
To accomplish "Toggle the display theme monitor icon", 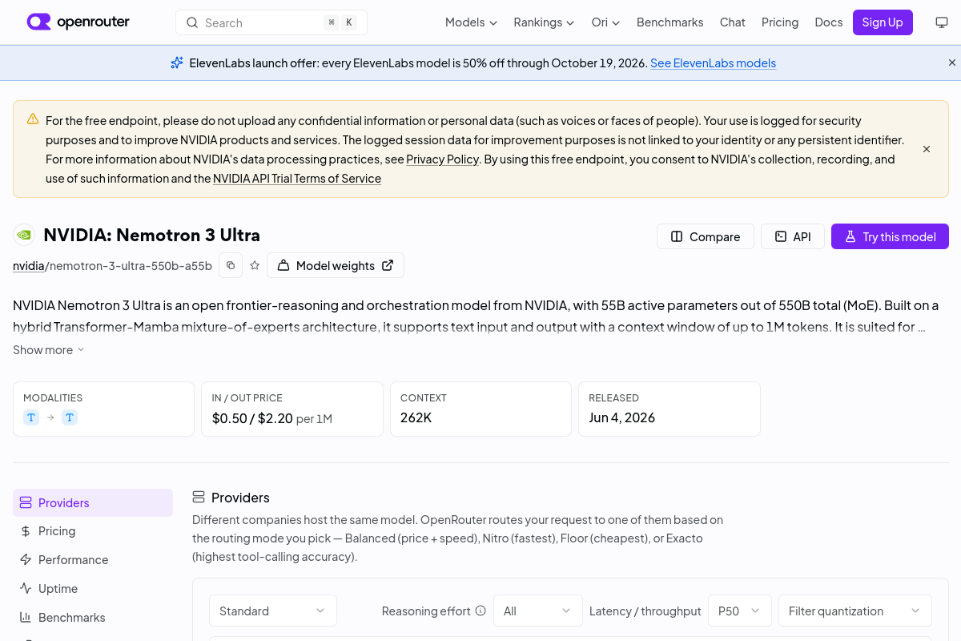I will pyautogui.click(x=942, y=22).
